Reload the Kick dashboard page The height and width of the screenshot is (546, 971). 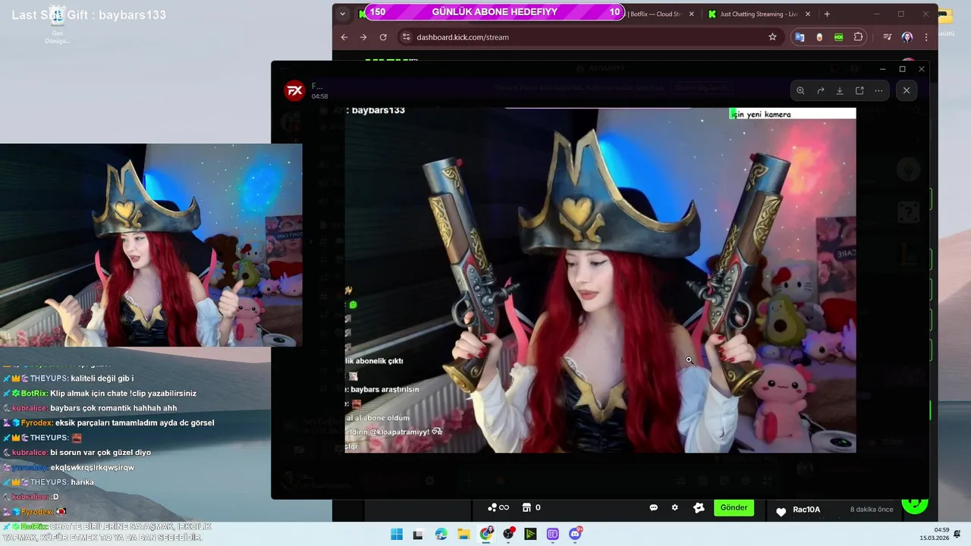pos(383,37)
